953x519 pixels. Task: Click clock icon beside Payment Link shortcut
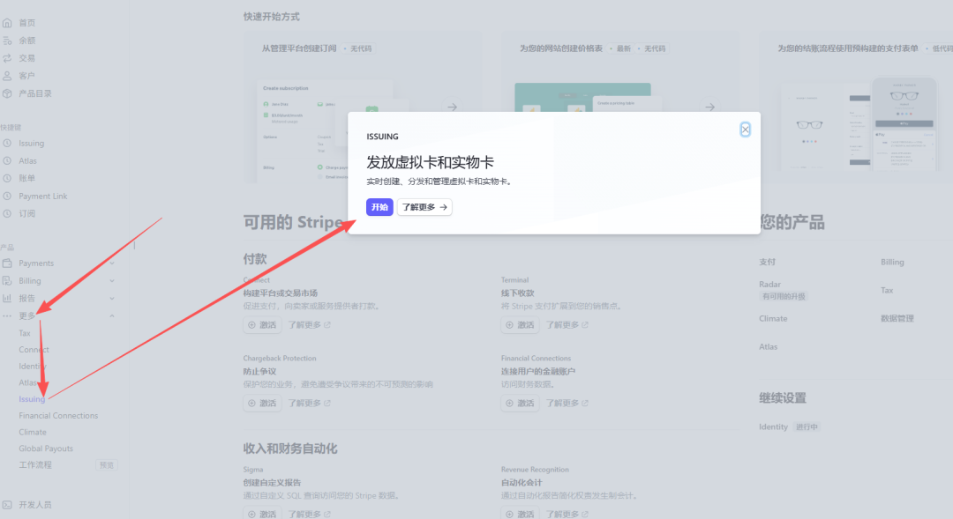click(x=7, y=196)
